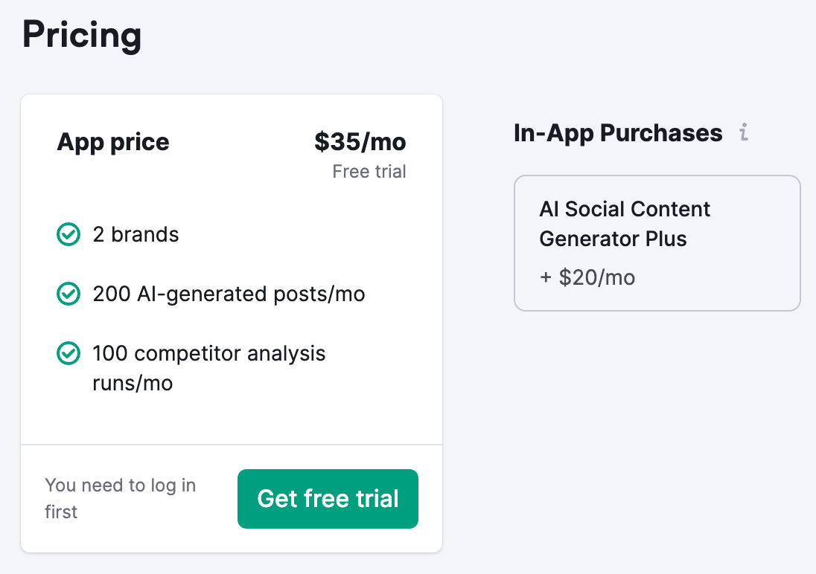The height and width of the screenshot is (574, 816).
Task: Click the App price heading
Action: (112, 142)
